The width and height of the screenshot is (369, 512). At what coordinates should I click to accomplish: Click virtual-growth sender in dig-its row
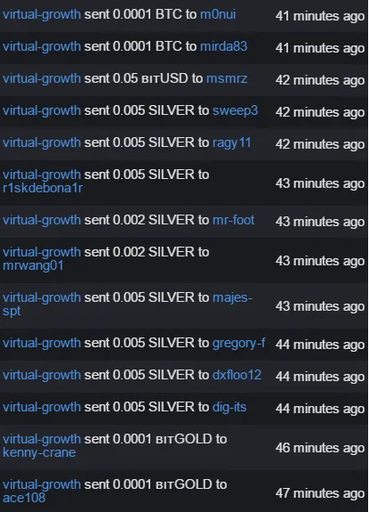point(42,407)
